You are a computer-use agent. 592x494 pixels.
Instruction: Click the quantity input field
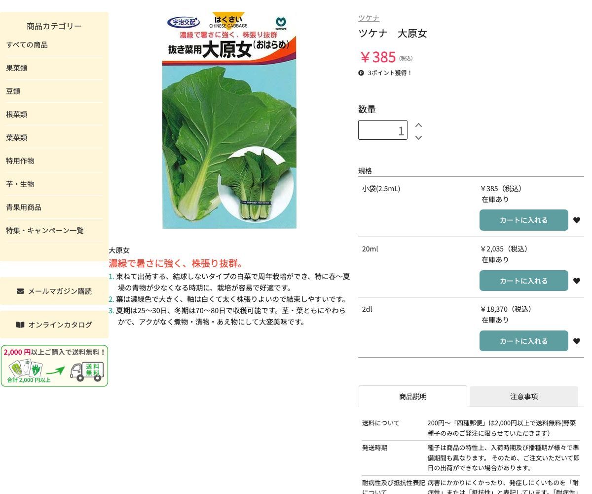click(x=382, y=130)
